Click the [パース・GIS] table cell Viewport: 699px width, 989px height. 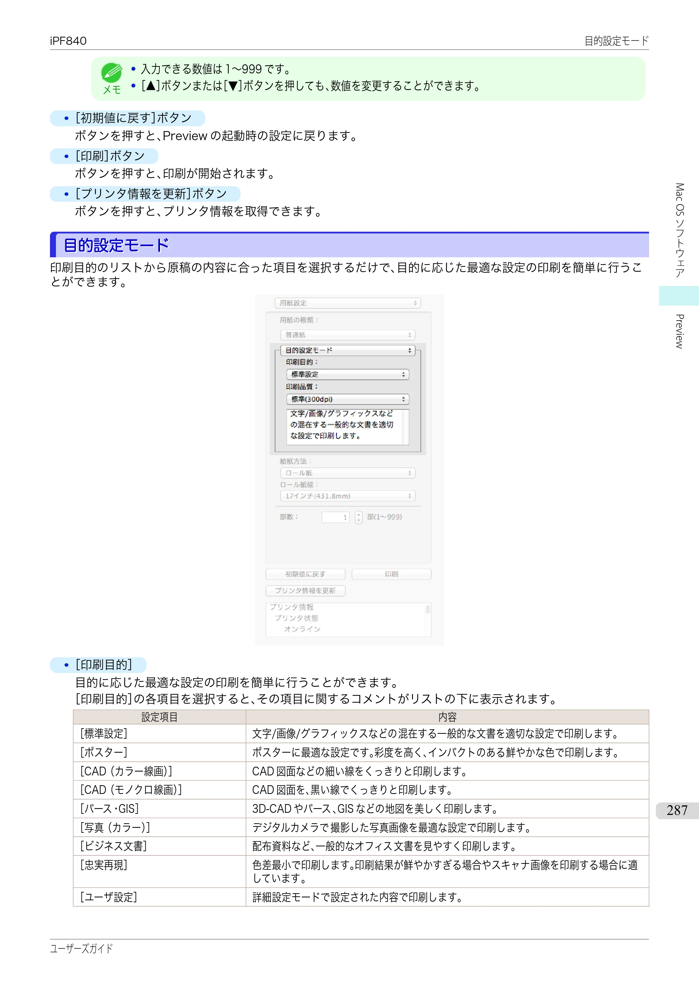coord(159,809)
